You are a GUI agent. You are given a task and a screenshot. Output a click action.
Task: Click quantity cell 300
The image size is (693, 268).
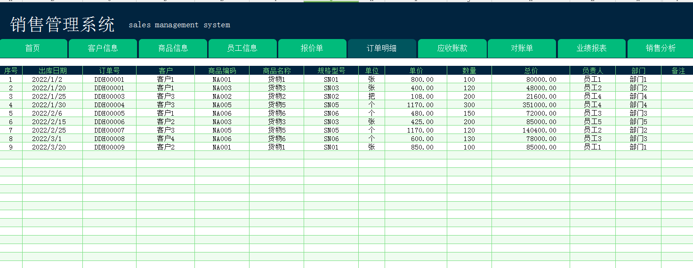pos(469,105)
